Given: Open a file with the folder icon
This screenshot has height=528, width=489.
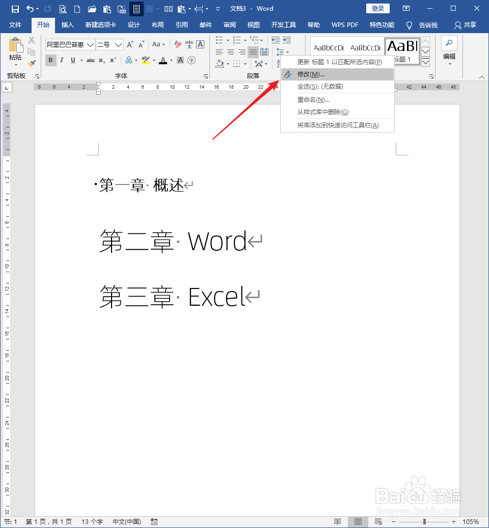Looking at the screenshot, I should pos(92,9).
